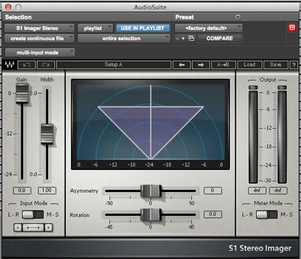Click the Selection header label
Screen dimensions: 301x259
(18, 17)
